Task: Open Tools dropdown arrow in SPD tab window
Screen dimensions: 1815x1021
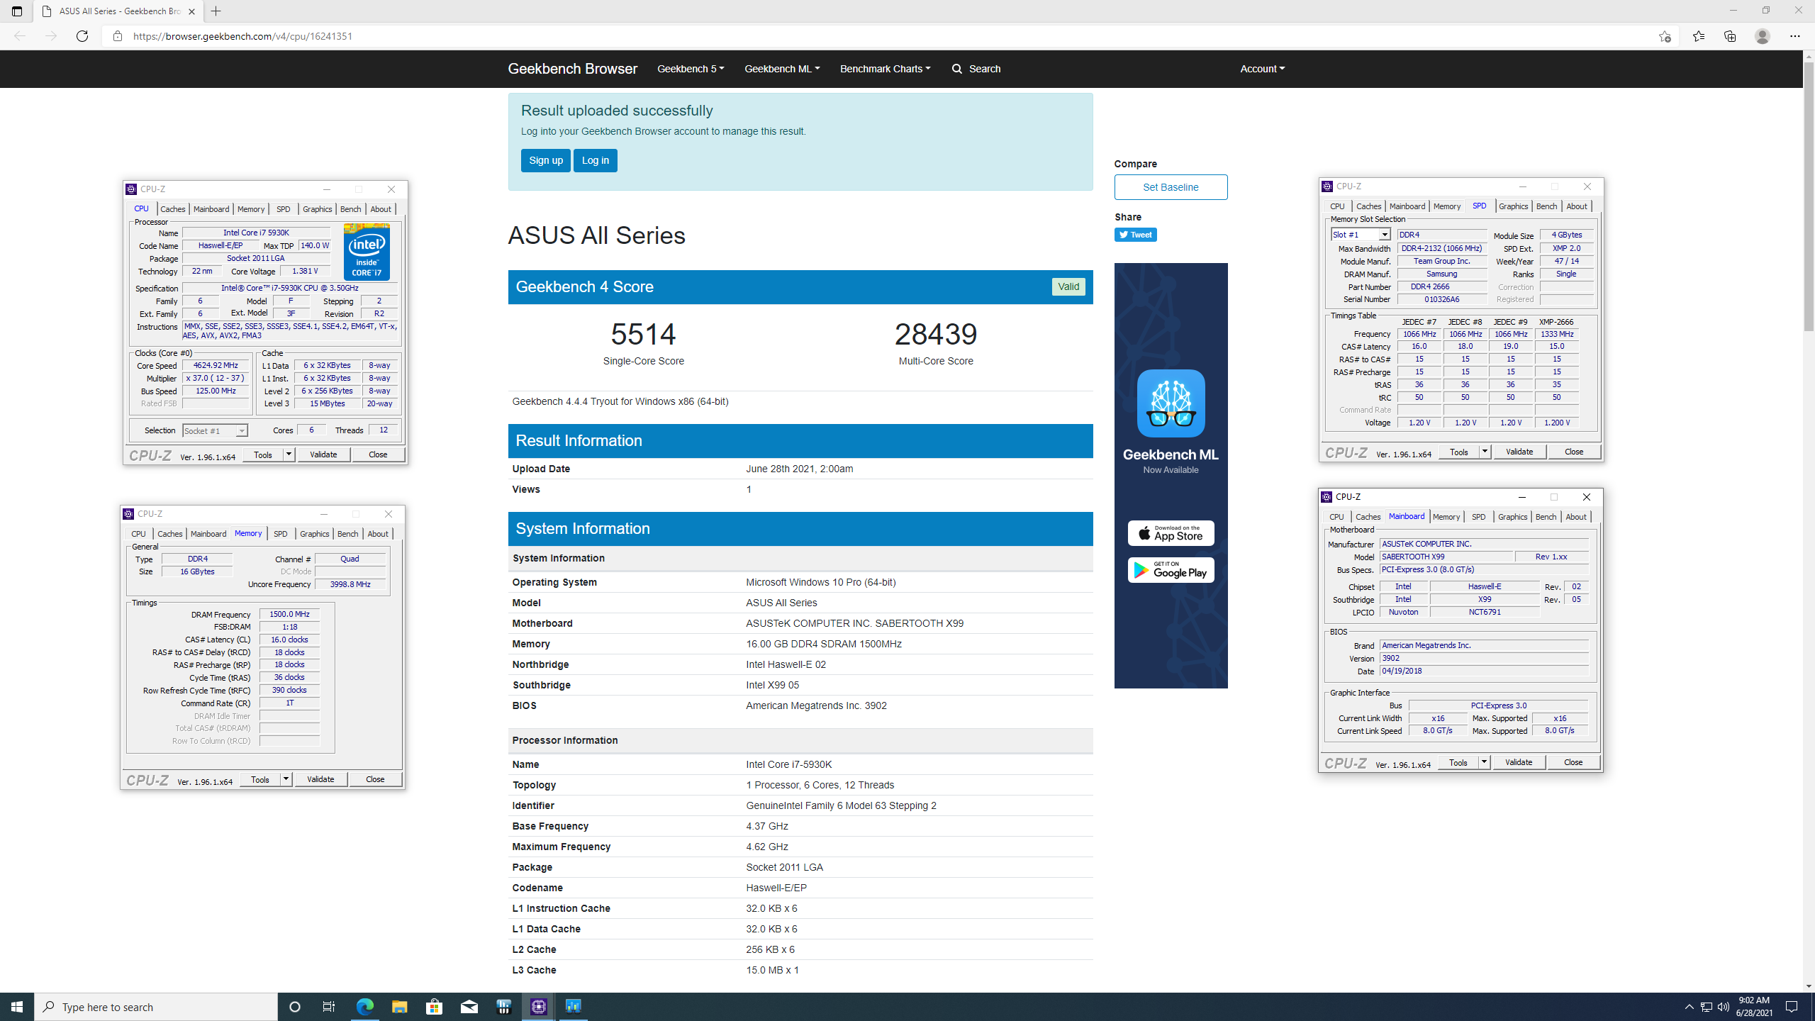Action: pos(1485,452)
